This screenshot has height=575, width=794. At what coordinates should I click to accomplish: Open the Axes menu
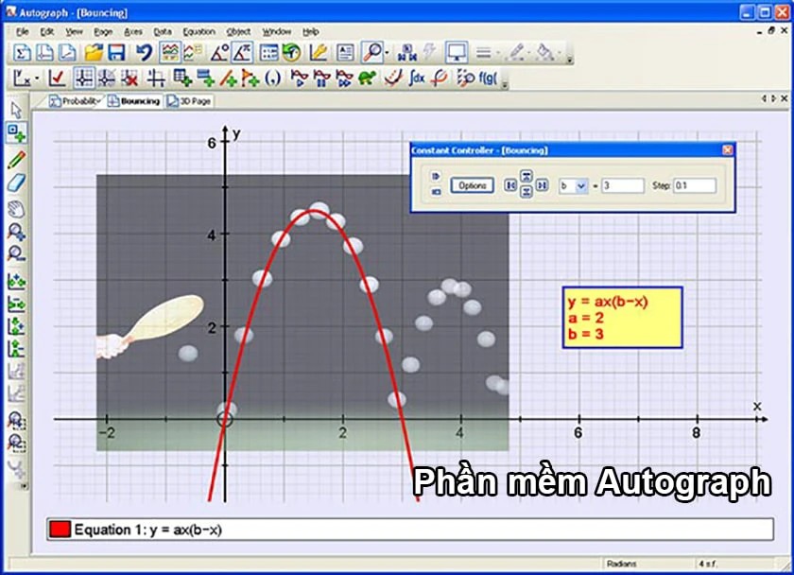tap(133, 32)
